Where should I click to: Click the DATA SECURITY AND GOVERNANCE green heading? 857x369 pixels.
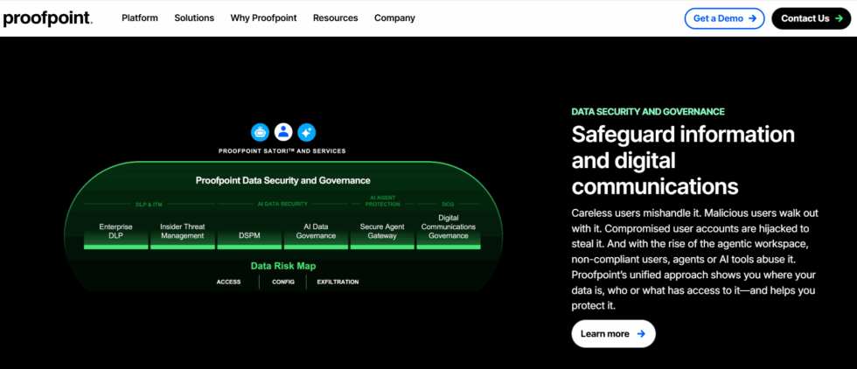click(x=648, y=112)
